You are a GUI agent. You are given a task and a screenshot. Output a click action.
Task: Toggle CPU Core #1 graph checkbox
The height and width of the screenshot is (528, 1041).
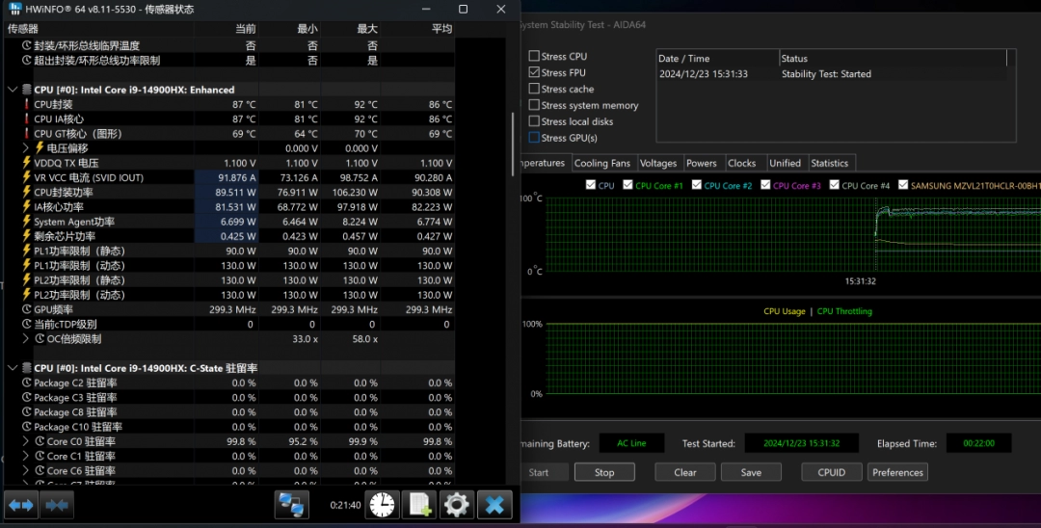point(627,185)
